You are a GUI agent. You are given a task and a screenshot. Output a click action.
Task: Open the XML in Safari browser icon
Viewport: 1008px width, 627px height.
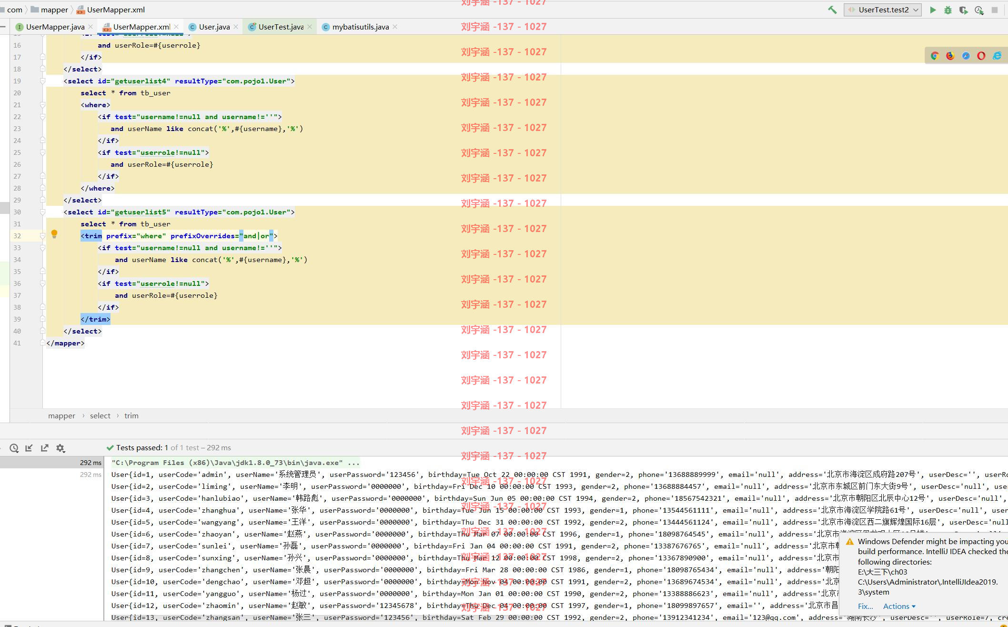pyautogui.click(x=966, y=56)
